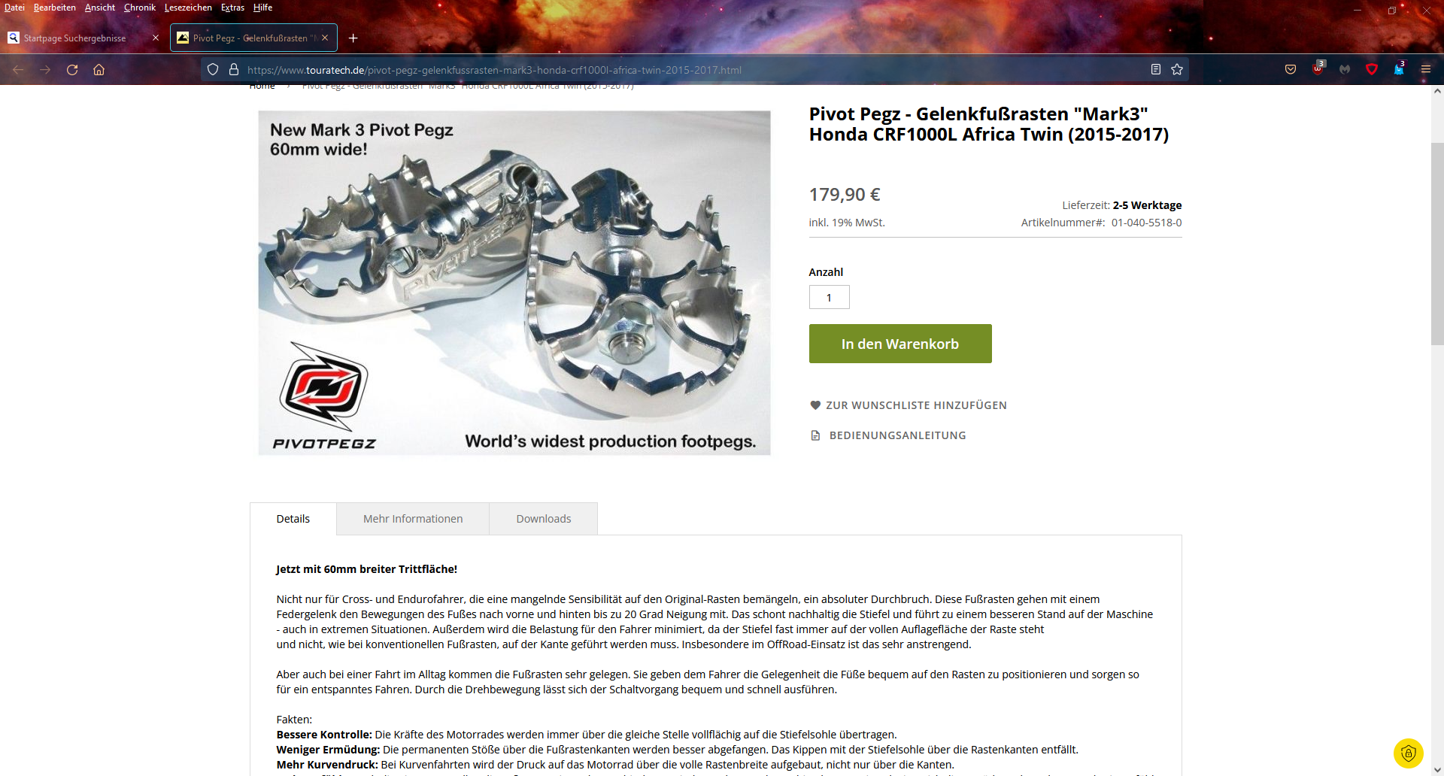Reload the page with the refresh icon
This screenshot has width=1444, height=776.
click(72, 70)
